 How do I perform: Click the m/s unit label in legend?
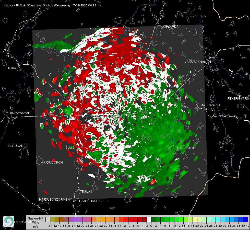(35, 227)
